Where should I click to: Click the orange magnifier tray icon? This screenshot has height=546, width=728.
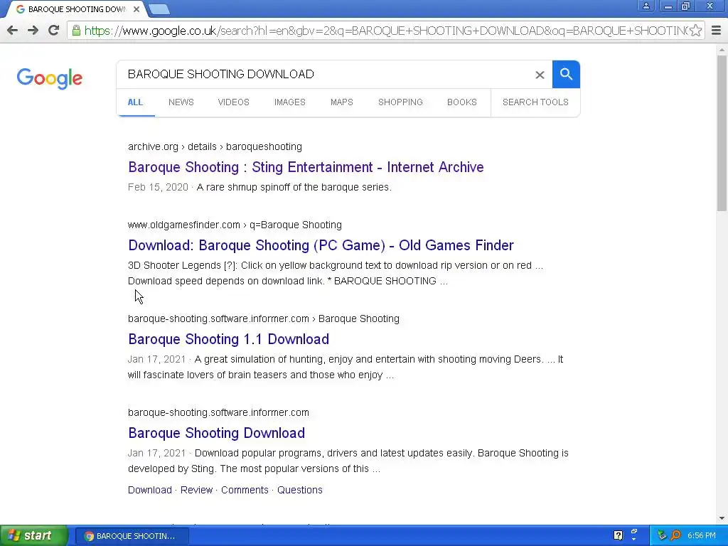click(x=675, y=535)
